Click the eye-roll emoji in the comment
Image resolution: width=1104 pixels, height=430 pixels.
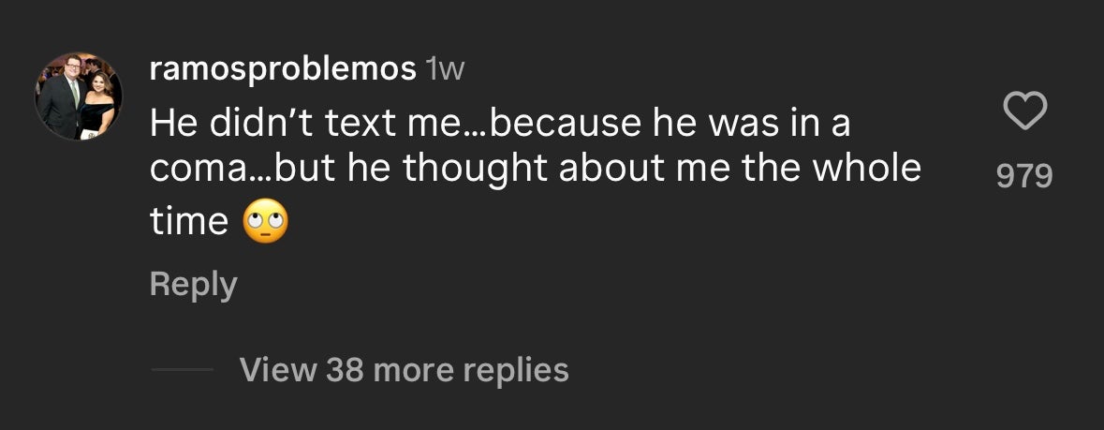[266, 222]
